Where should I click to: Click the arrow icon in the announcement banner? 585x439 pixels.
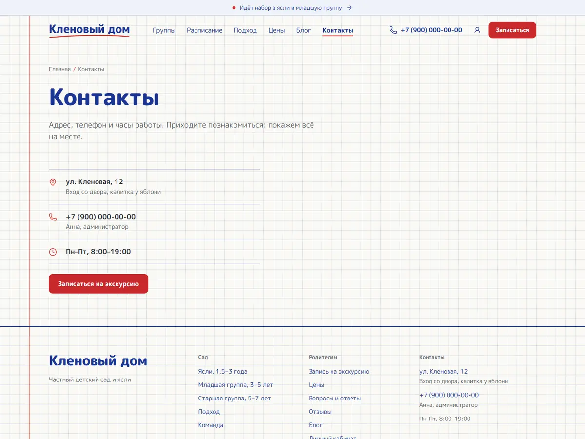point(349,8)
